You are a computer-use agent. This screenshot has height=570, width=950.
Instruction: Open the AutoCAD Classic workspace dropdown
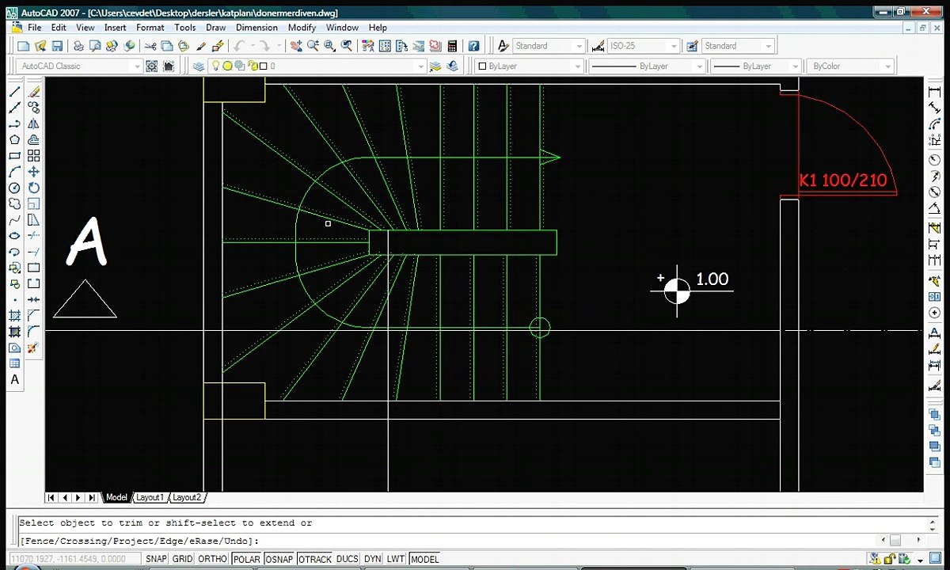137,66
